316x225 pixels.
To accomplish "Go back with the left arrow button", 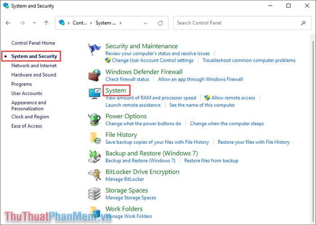I will 8,23.
